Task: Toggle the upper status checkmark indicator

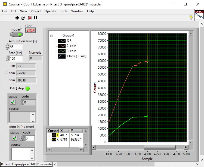Action: click(x=13, y=102)
